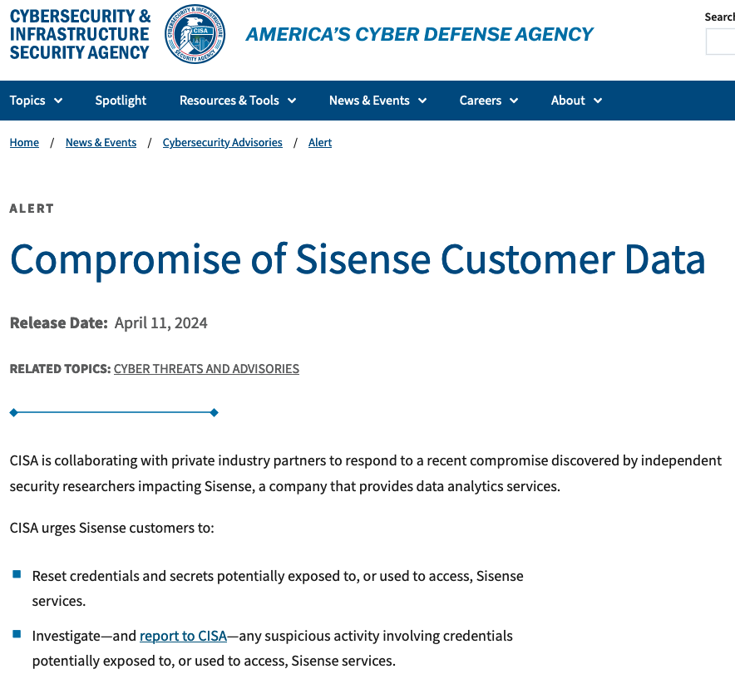This screenshot has width=735, height=674.
Task: Click the About dropdown chevron icon
Action: (x=598, y=101)
